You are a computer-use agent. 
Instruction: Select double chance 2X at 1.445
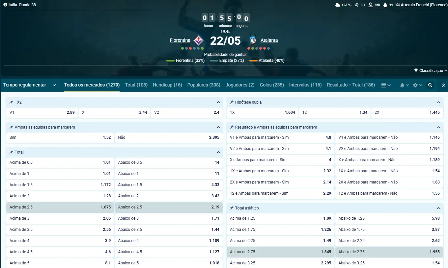pos(407,112)
